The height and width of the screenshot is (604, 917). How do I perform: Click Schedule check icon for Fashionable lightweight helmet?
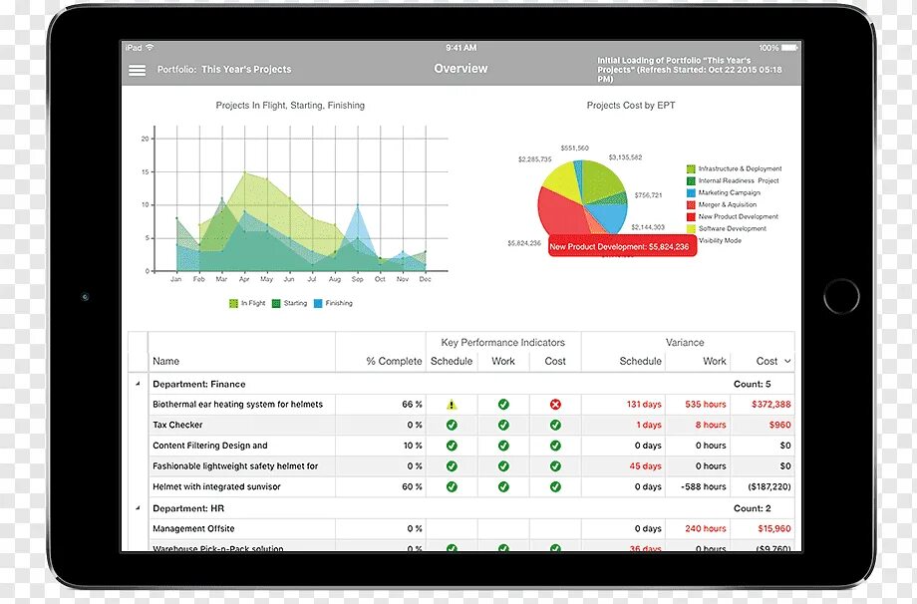[452, 466]
